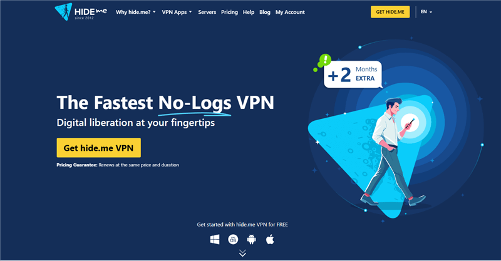Open My Account from the navbar
501x261 pixels.
(290, 12)
